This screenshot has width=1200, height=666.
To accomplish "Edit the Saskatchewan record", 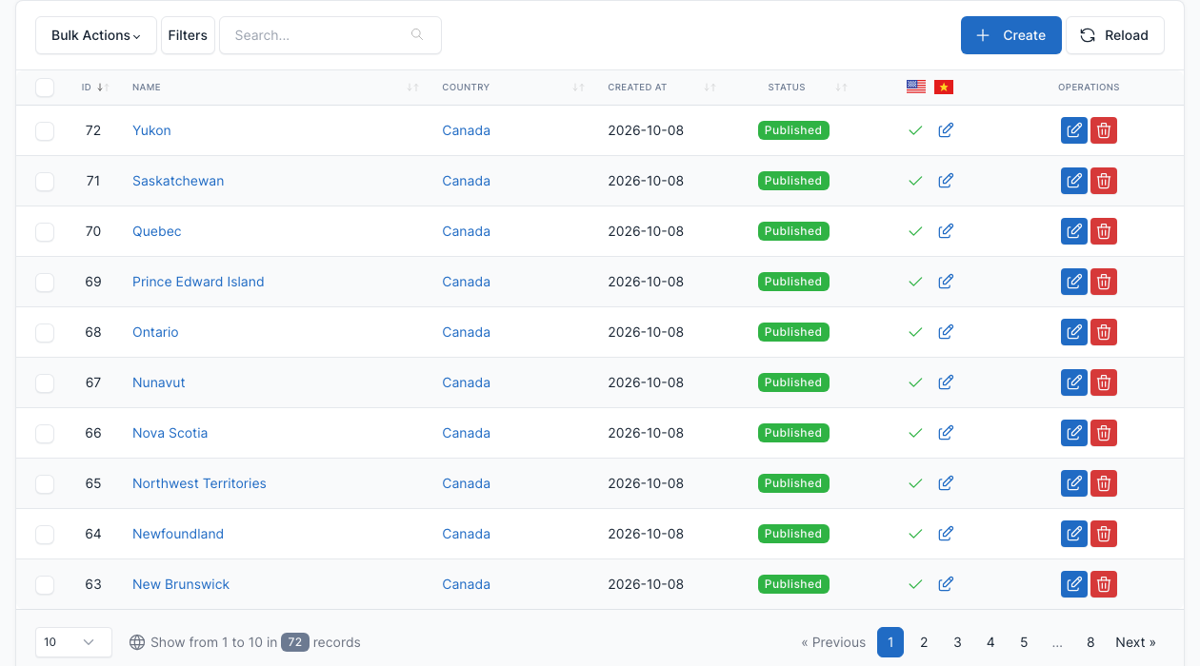I will pos(1074,181).
